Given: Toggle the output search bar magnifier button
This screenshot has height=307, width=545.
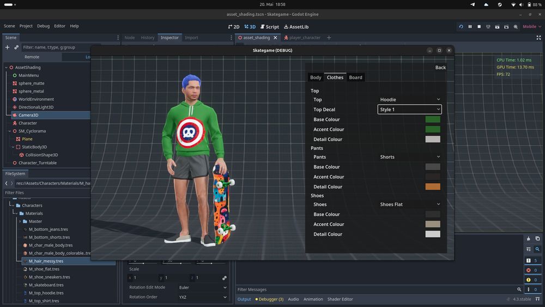Looking at the screenshot, I should pyautogui.click(x=537, y=249).
